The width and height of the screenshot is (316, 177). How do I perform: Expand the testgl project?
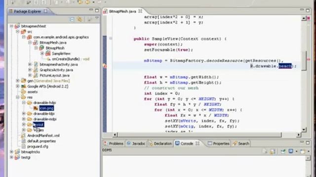11,157
